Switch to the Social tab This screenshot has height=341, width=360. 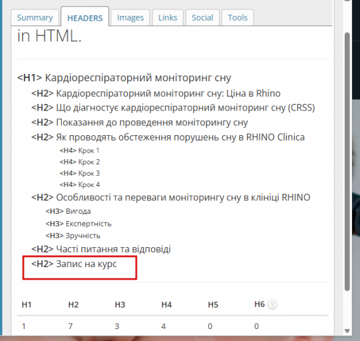point(202,18)
